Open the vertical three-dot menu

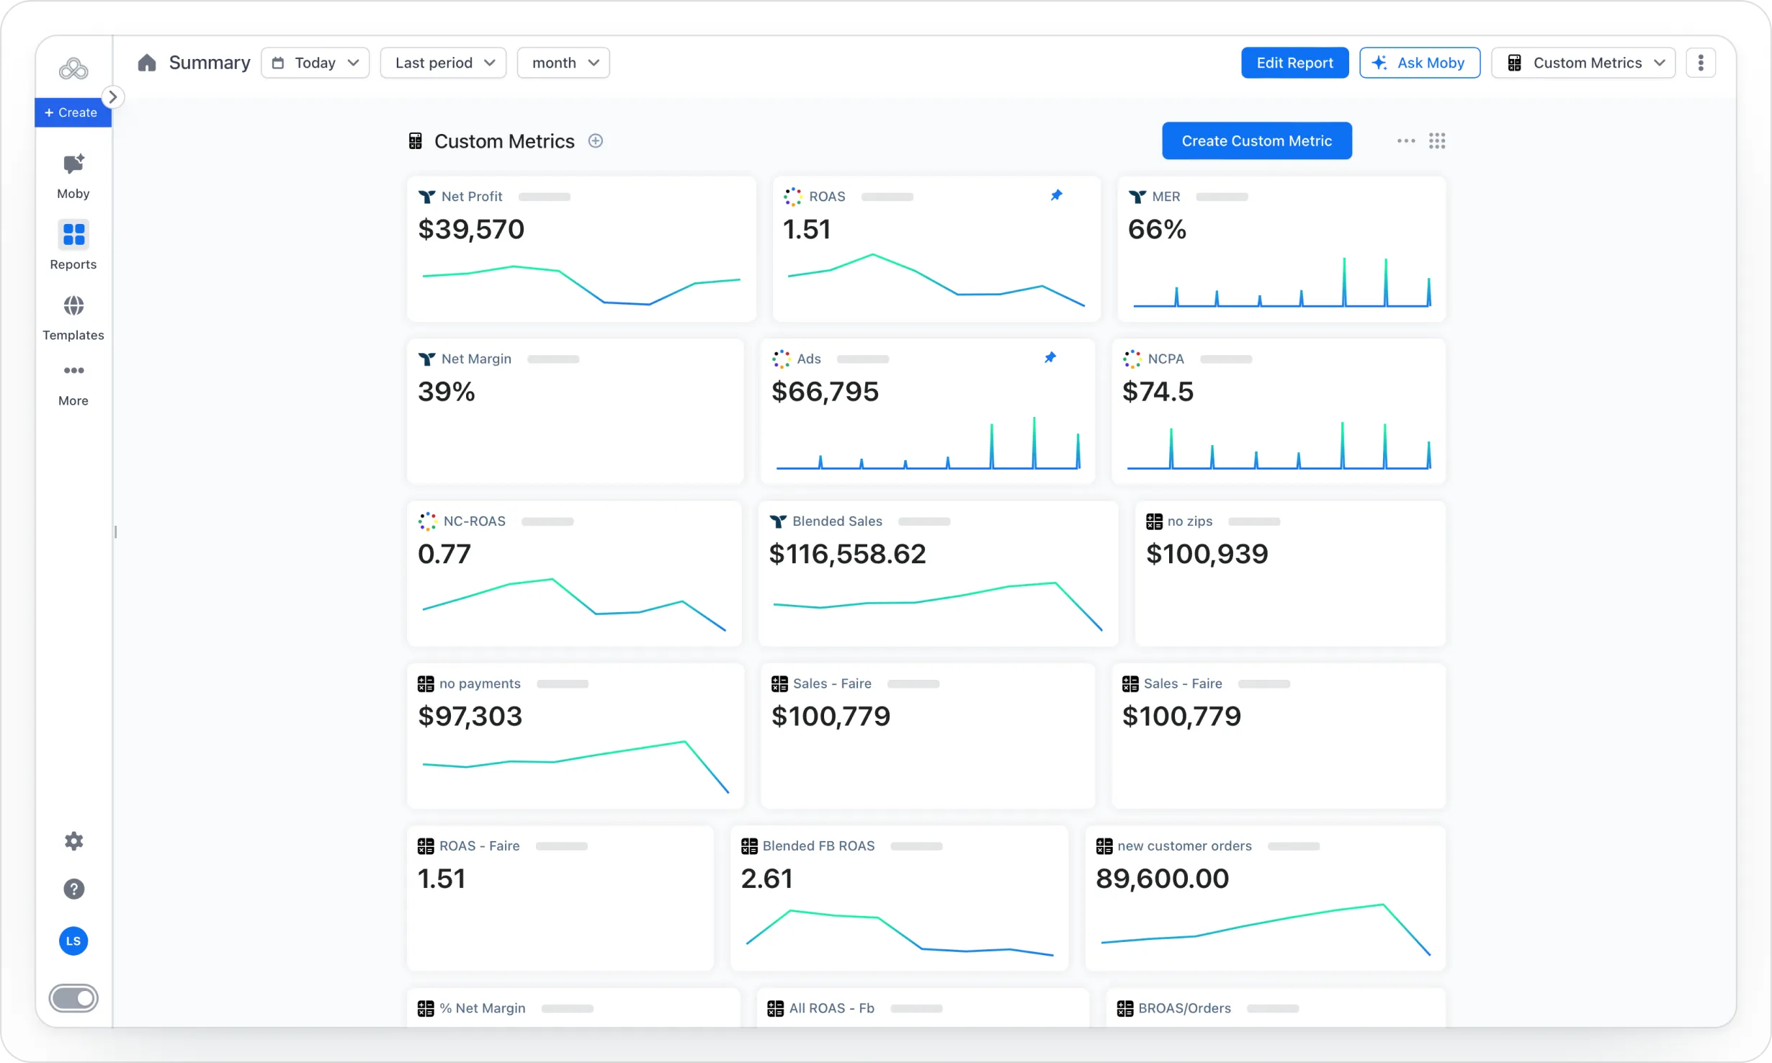tap(1701, 63)
